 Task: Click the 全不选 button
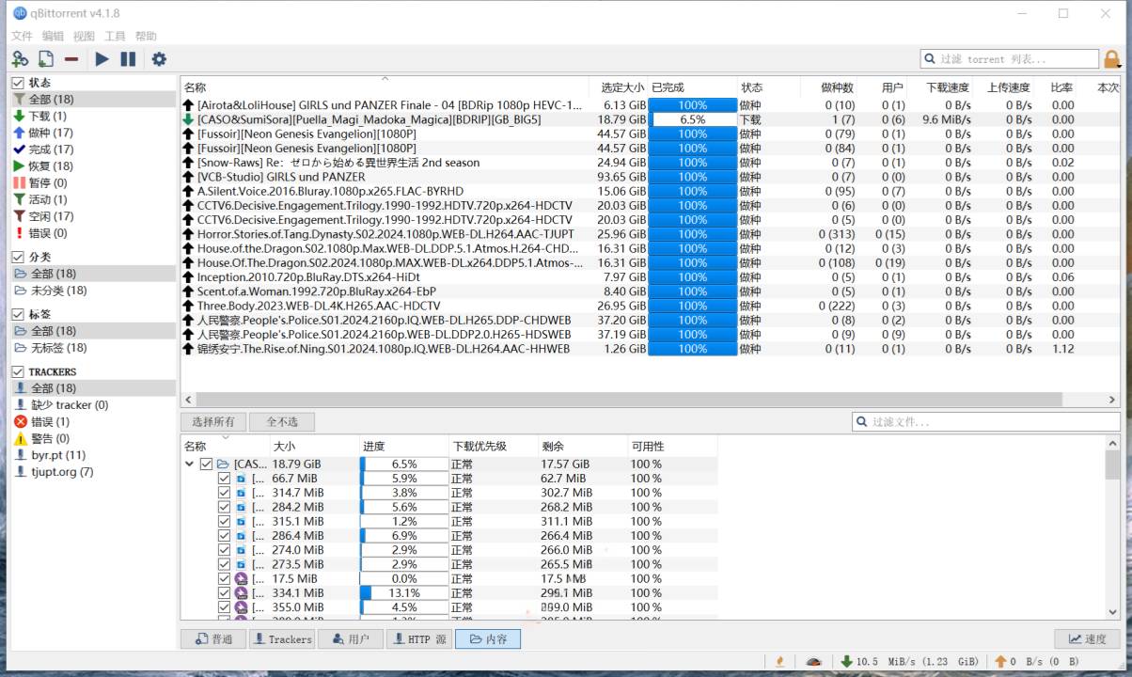click(282, 422)
